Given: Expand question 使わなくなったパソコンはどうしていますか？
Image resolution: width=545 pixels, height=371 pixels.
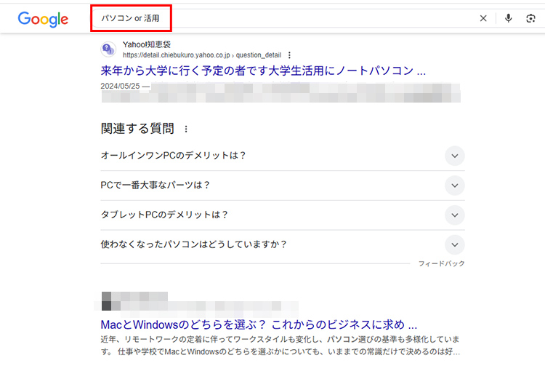Looking at the screenshot, I should 454,244.
